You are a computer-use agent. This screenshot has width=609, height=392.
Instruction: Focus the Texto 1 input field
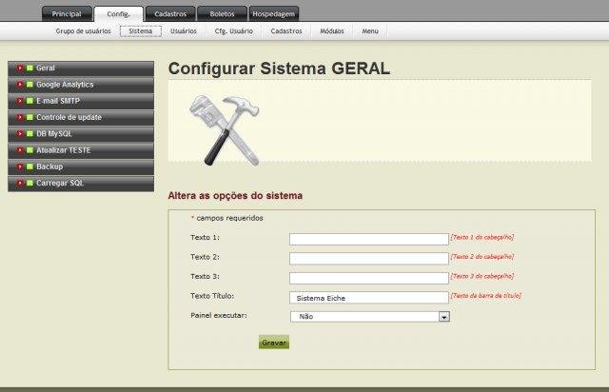(x=369, y=239)
